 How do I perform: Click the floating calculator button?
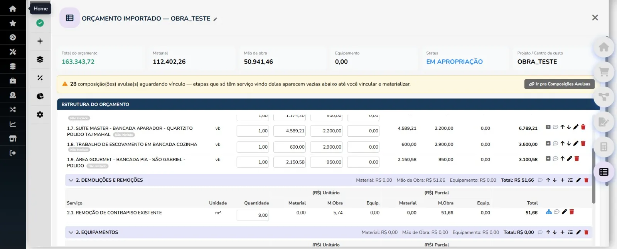pos(604,147)
